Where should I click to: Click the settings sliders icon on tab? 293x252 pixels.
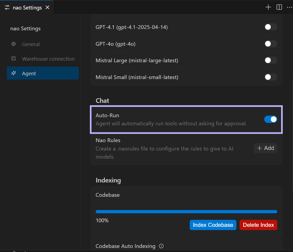[x=7, y=8]
